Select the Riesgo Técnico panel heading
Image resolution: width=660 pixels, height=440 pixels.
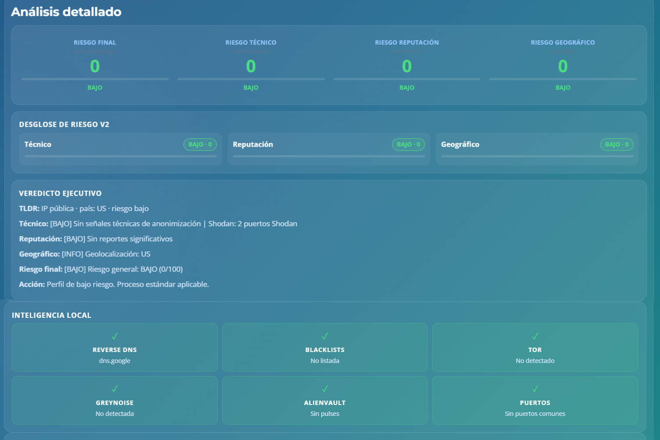pos(251,42)
